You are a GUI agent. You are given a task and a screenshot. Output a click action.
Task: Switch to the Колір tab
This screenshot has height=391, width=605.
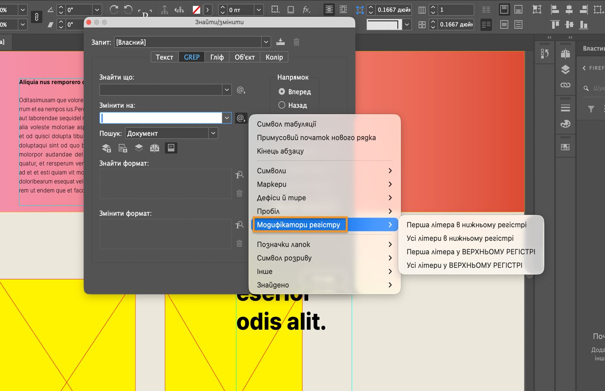[274, 57]
